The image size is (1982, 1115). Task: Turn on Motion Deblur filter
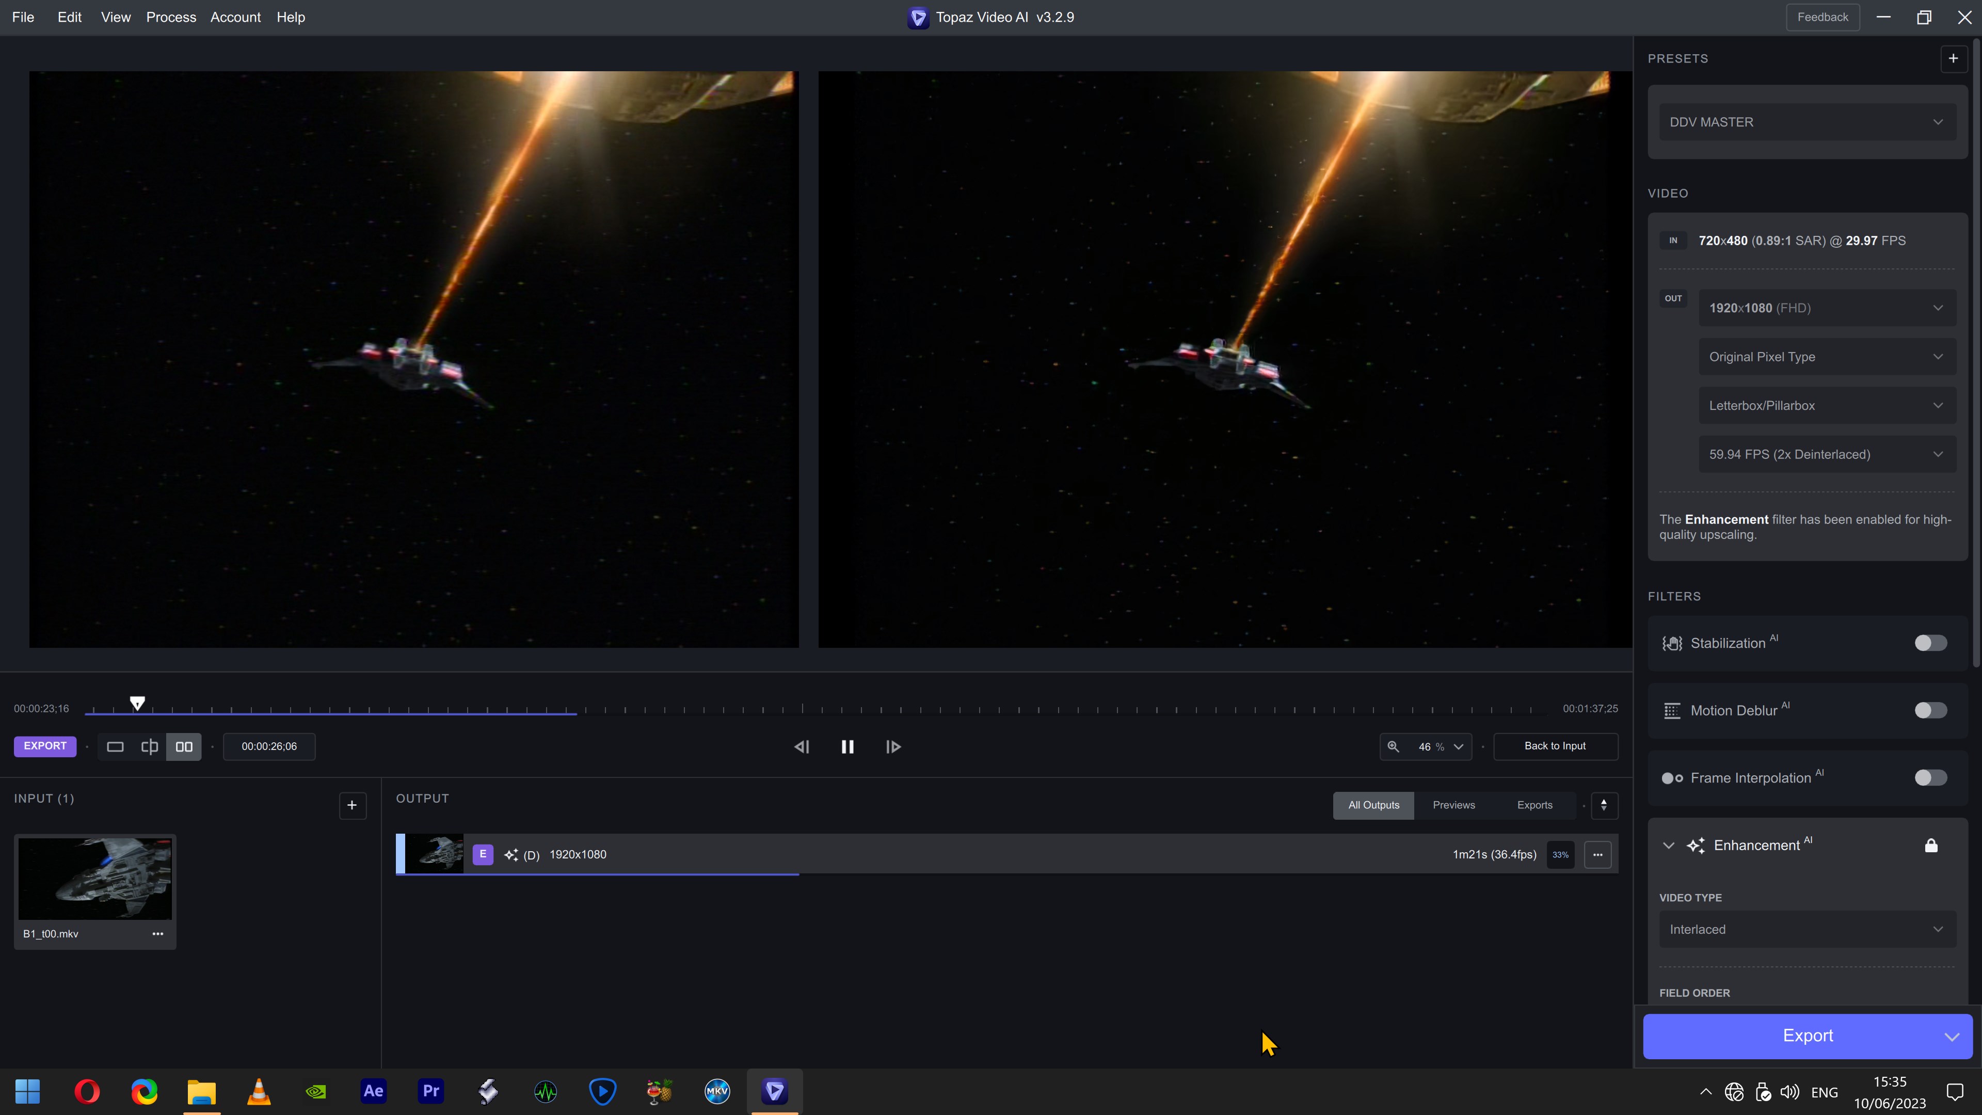pyautogui.click(x=1930, y=710)
